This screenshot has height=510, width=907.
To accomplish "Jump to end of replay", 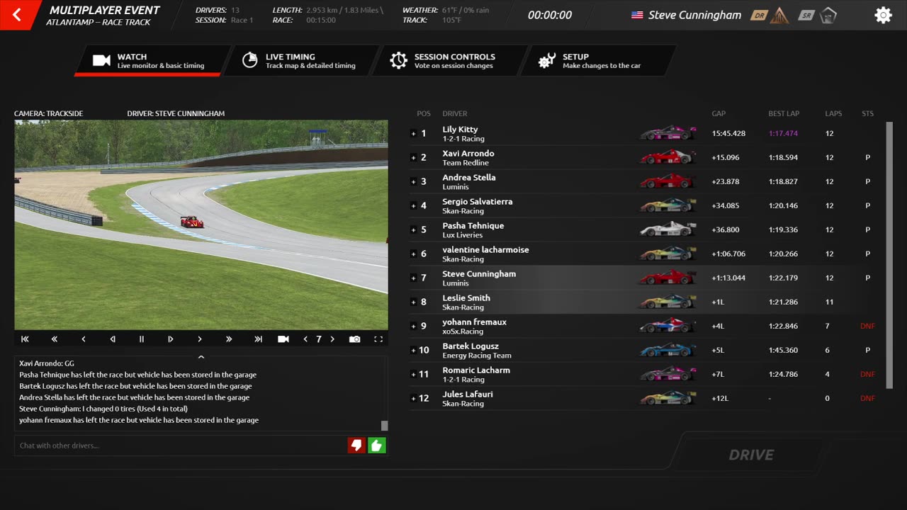I will 258,339.
